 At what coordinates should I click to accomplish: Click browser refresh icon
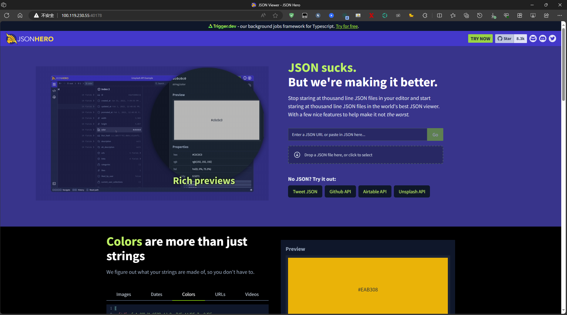click(x=7, y=15)
